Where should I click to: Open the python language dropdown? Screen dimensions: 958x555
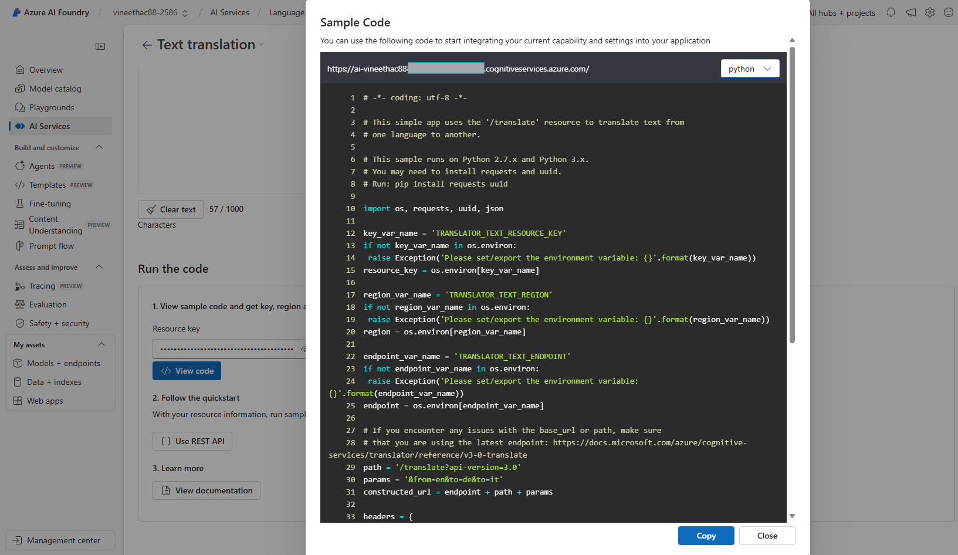750,69
